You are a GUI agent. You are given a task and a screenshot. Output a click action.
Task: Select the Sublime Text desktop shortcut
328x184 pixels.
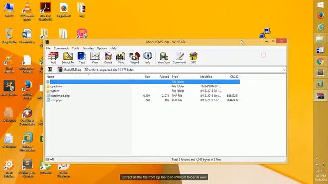coord(27,168)
